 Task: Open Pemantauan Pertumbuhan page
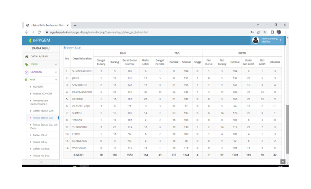[44, 102]
